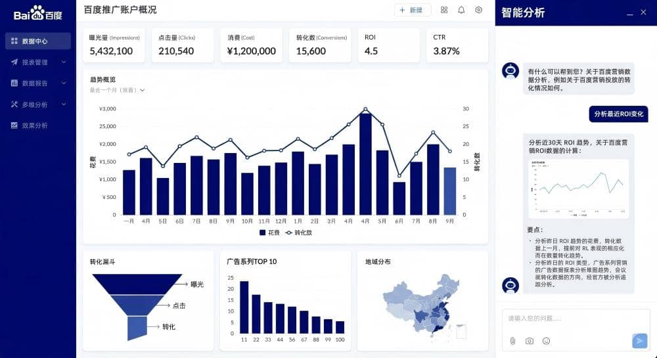Select 数据中心 in the sidebar

38,41
